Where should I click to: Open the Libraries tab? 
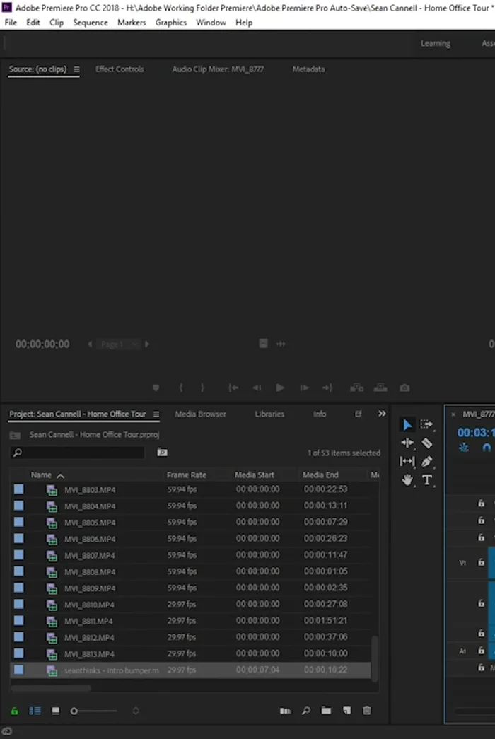269,414
